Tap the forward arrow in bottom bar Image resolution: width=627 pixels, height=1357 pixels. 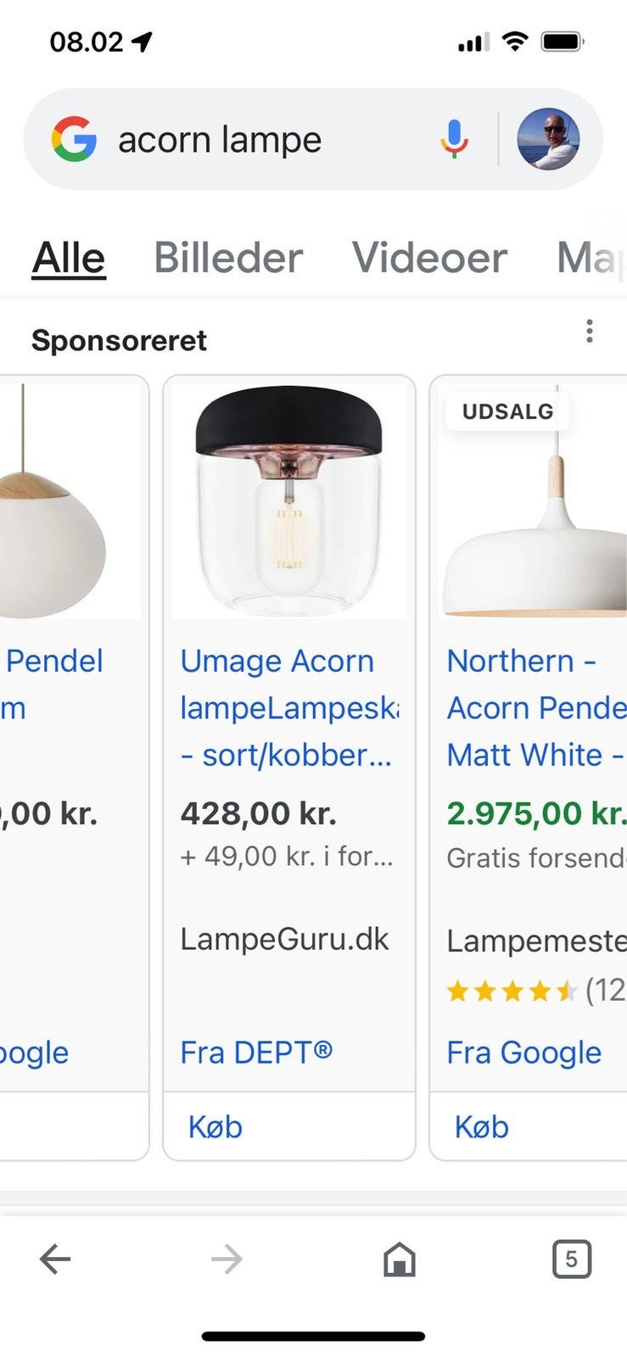click(227, 1259)
